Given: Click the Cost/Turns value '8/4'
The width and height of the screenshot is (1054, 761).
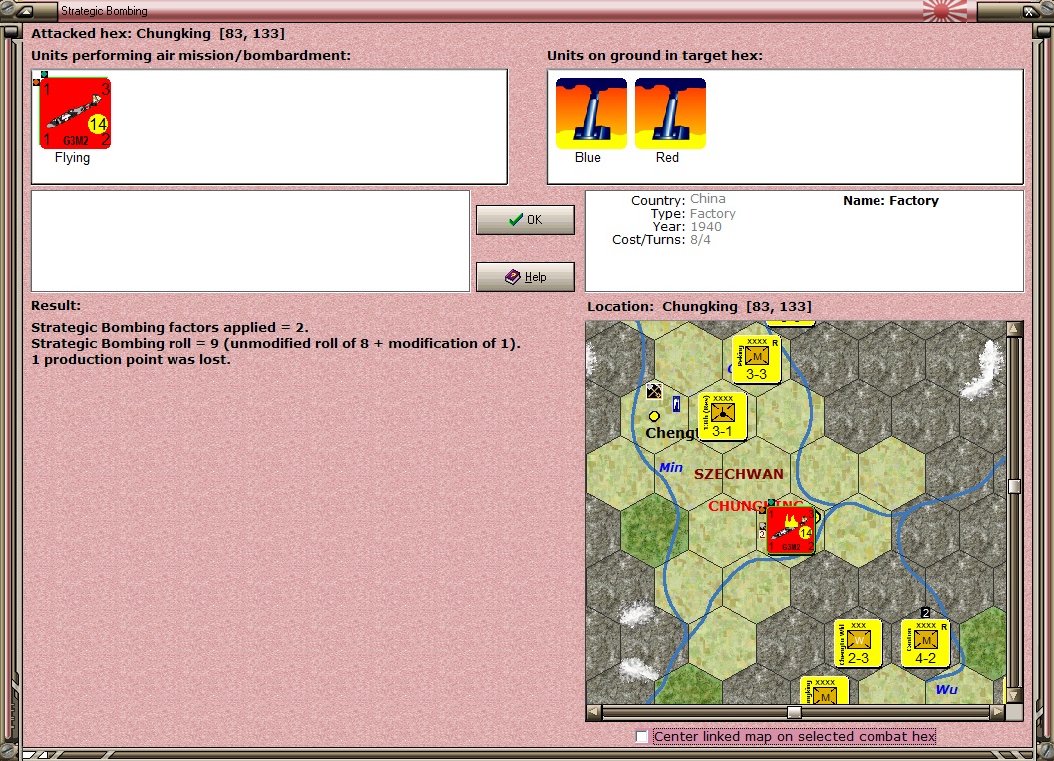Looking at the screenshot, I should [700, 240].
